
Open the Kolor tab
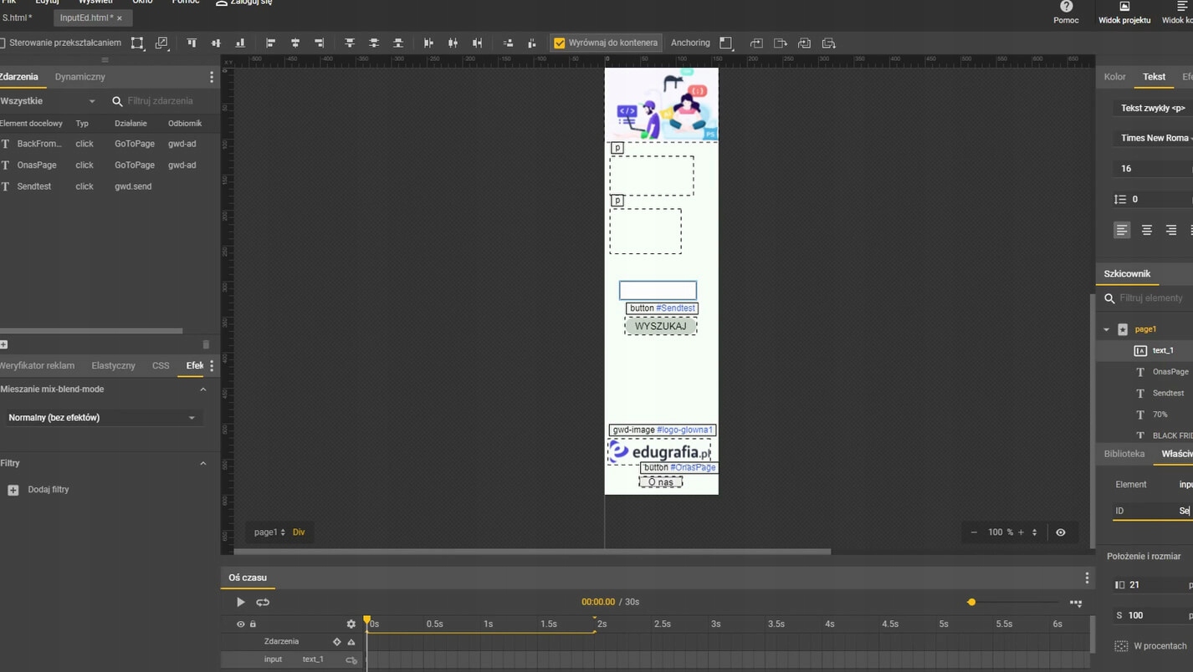click(x=1114, y=77)
